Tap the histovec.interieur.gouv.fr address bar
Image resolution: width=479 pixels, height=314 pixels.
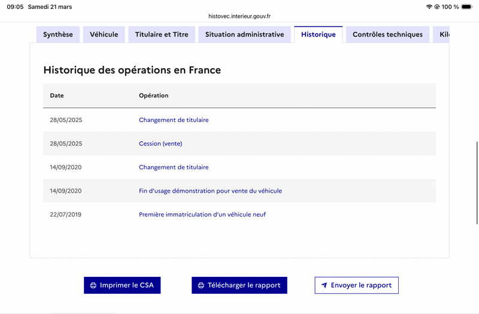tap(239, 16)
